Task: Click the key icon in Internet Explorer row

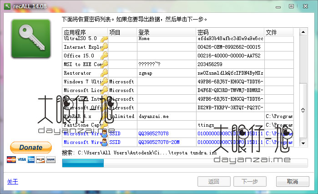Action: pos(105,47)
